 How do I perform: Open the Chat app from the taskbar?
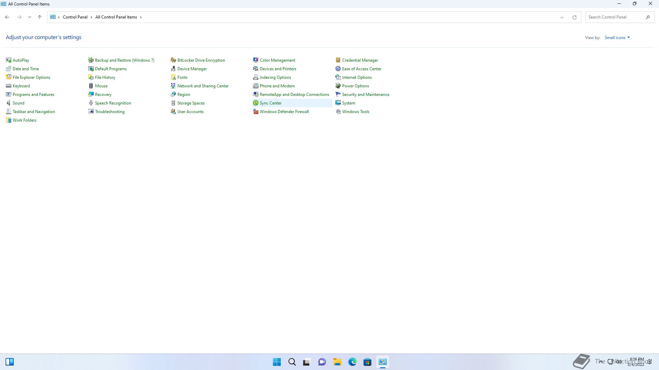(x=322, y=362)
